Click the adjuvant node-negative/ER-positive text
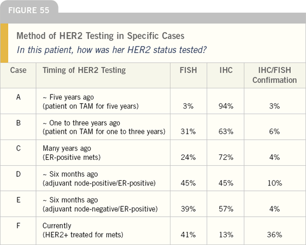Screen dimensions: 306x245 (100, 209)
